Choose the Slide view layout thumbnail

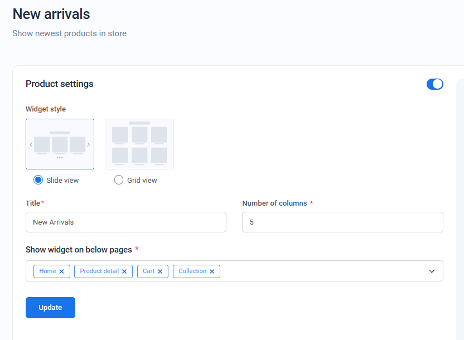[x=60, y=144]
